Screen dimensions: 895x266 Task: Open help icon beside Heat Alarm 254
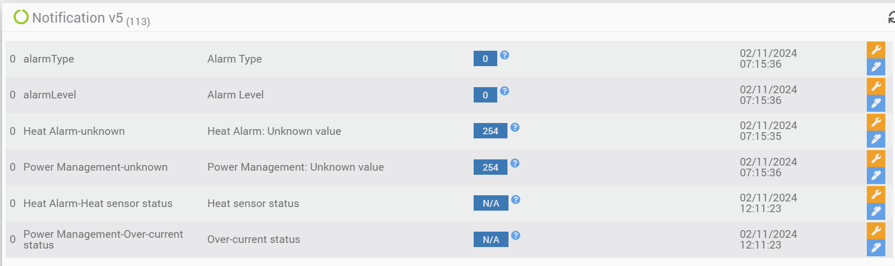point(515,127)
